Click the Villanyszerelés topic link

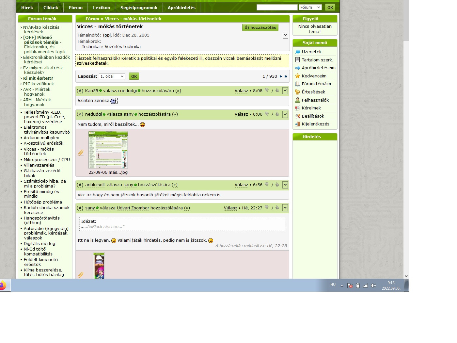pos(39,165)
